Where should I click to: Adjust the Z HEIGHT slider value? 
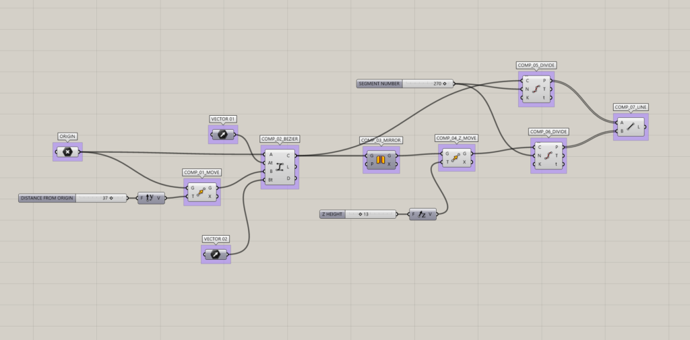coord(371,214)
